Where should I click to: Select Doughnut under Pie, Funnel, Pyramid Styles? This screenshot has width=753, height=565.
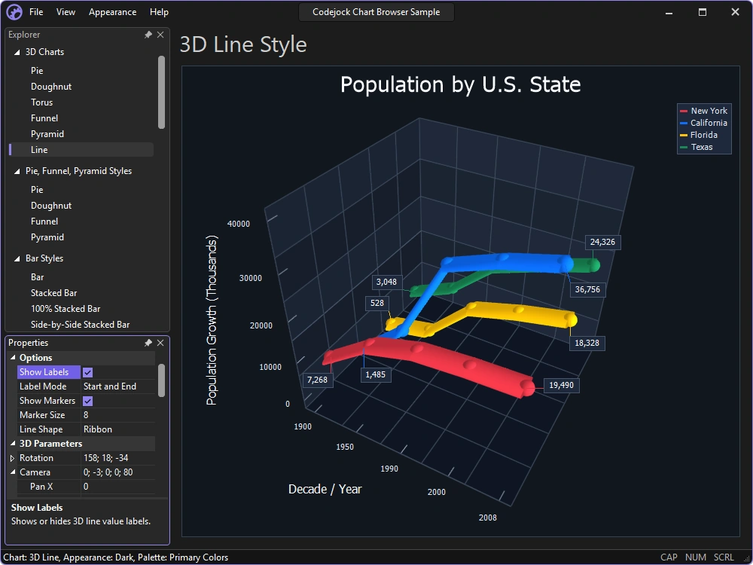[x=51, y=206]
